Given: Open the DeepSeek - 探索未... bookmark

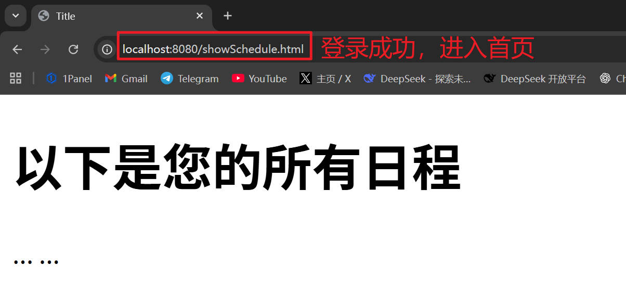Looking at the screenshot, I should click(x=418, y=79).
